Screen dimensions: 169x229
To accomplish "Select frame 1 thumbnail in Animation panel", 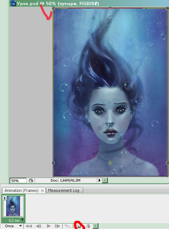I will pos(13,206).
